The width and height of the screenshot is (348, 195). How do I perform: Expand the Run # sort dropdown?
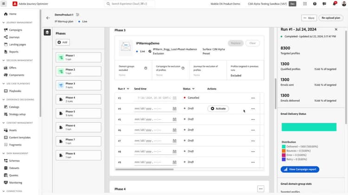[128, 88]
